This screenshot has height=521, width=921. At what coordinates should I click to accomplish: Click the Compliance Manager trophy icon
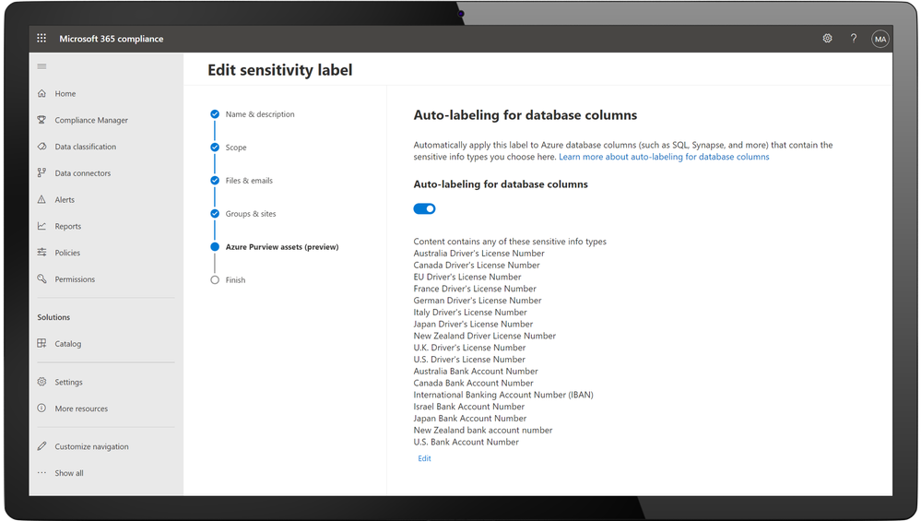point(41,120)
